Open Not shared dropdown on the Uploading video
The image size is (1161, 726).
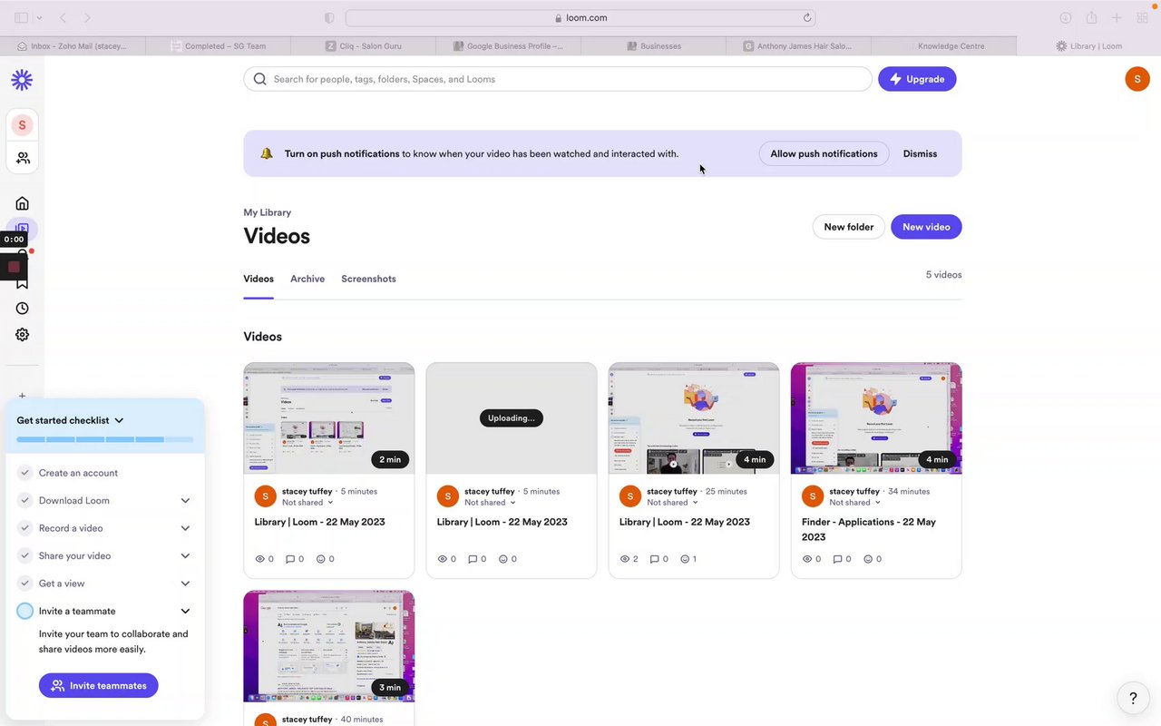click(490, 503)
